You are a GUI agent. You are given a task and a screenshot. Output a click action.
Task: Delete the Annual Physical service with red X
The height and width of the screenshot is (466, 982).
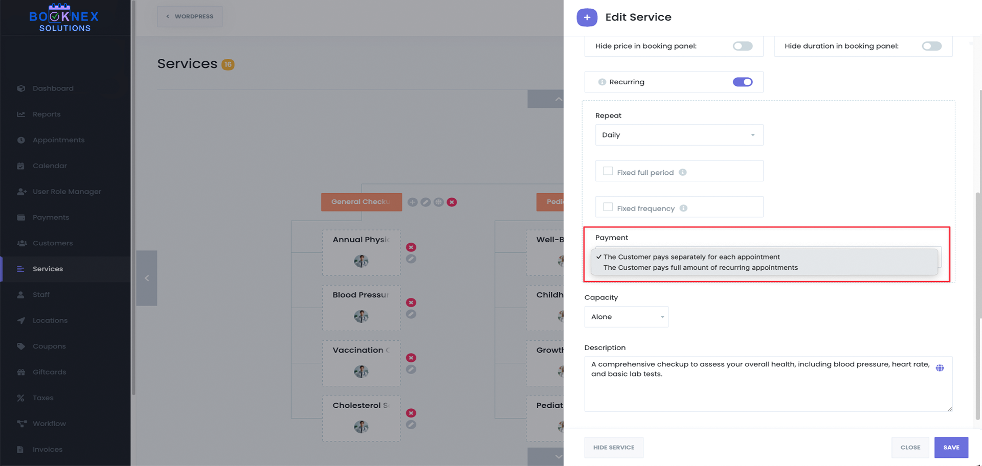click(x=411, y=247)
